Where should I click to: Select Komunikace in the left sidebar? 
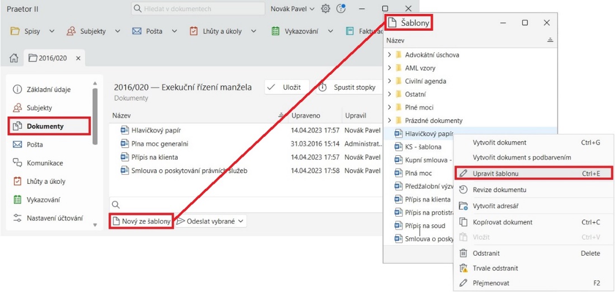44,163
